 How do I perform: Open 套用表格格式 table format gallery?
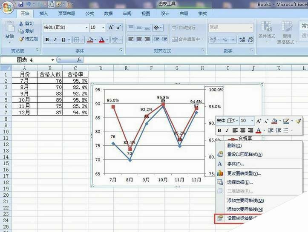click(x=287, y=32)
